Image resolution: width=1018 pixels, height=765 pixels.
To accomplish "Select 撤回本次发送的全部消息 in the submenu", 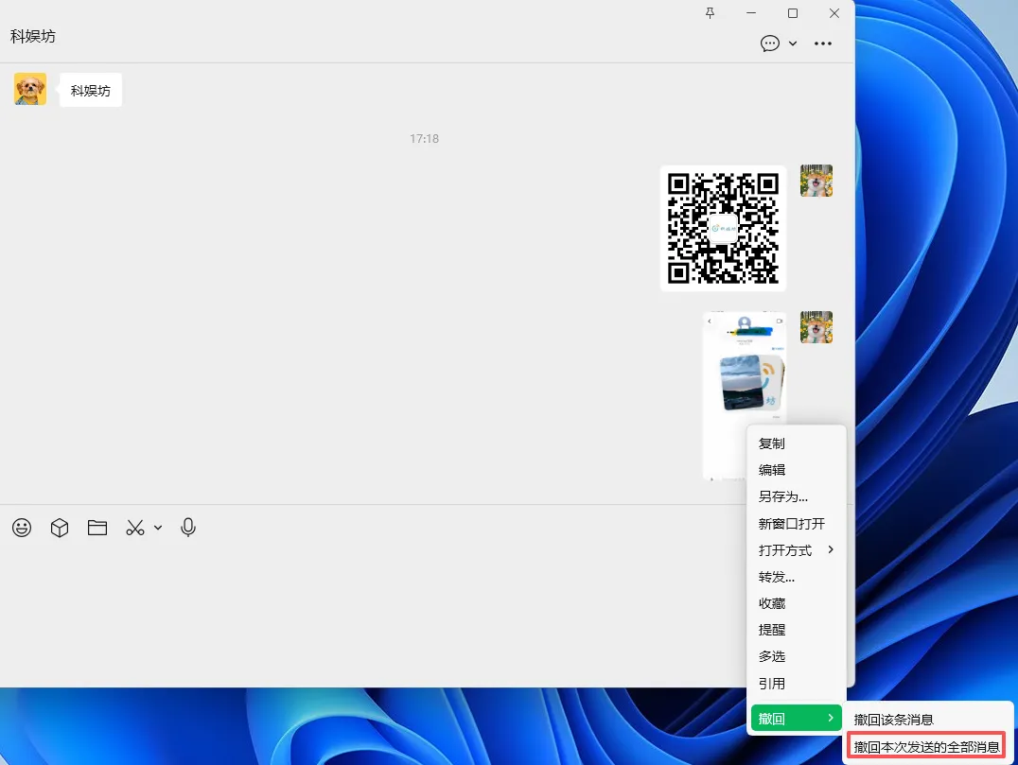I will pos(926,747).
